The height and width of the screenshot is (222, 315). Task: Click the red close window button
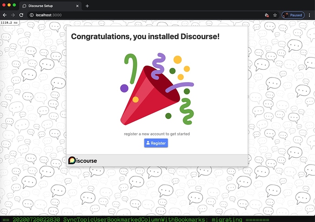coord(4,5)
